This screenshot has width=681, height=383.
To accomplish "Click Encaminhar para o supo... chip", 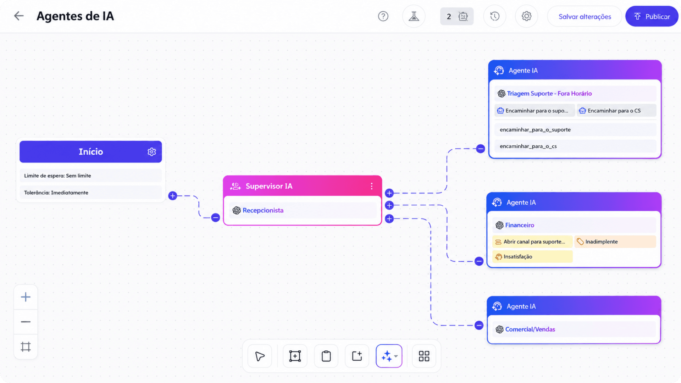I will (535, 111).
